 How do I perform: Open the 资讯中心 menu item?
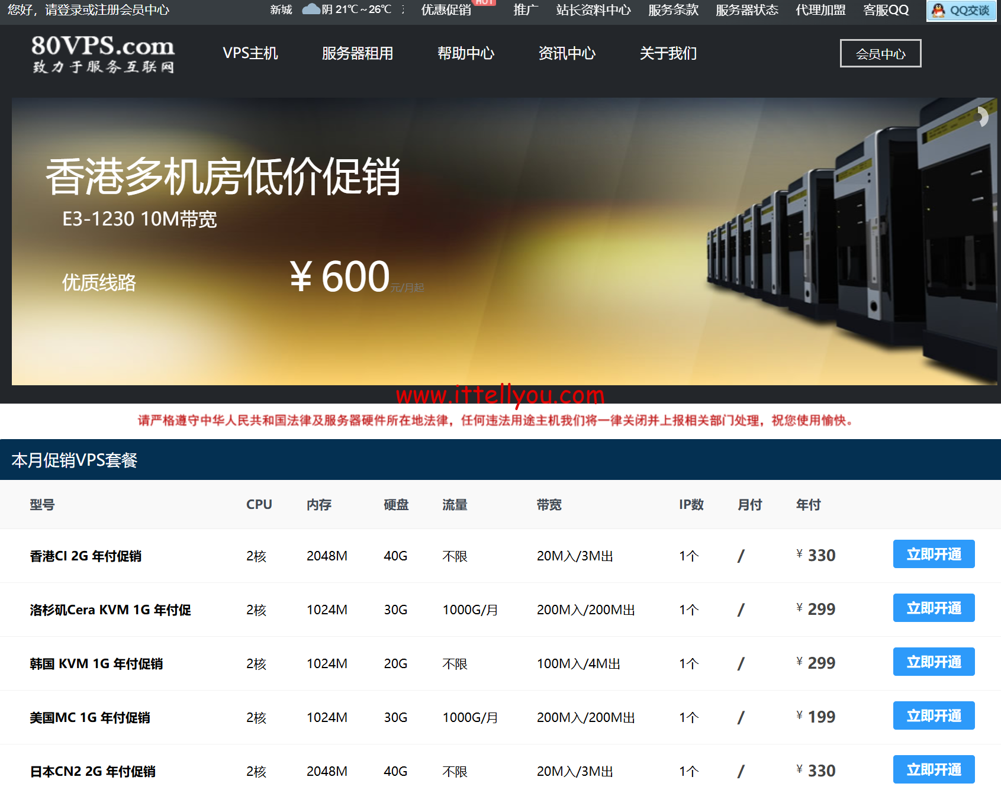pyautogui.click(x=567, y=53)
